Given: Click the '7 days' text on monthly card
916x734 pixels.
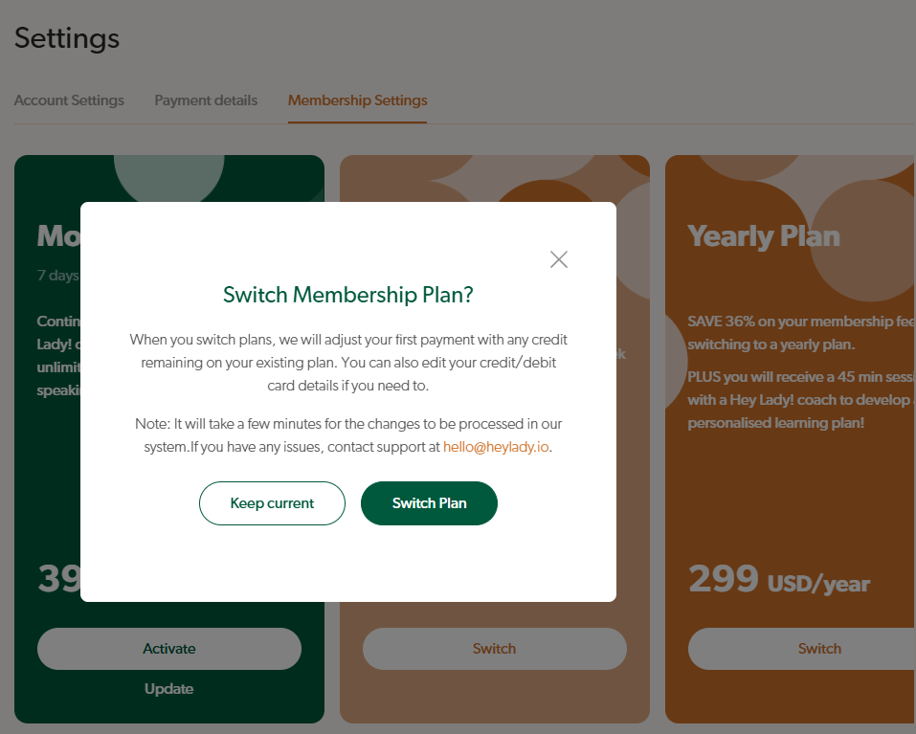Looking at the screenshot, I should pyautogui.click(x=57, y=276).
